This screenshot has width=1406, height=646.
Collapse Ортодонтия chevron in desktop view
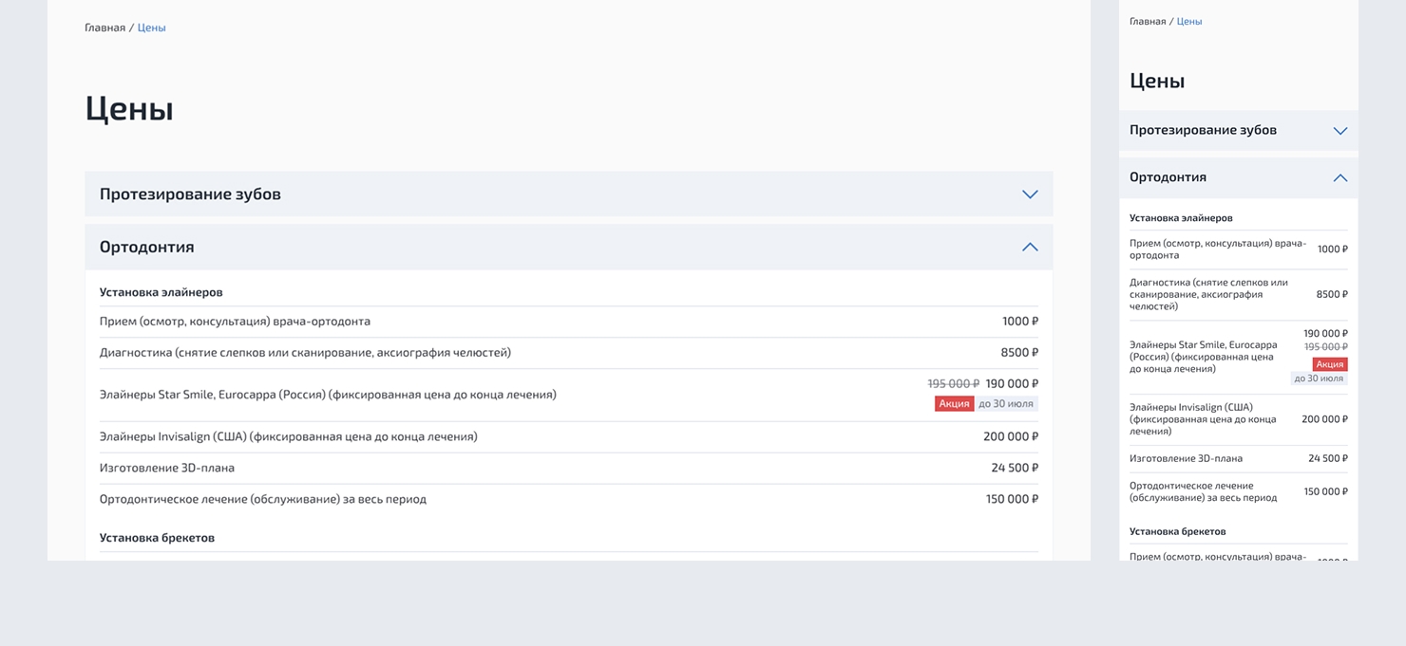coord(1030,247)
